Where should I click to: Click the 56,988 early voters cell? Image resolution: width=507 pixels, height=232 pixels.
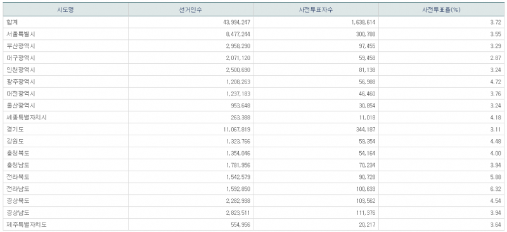[x=368, y=82]
